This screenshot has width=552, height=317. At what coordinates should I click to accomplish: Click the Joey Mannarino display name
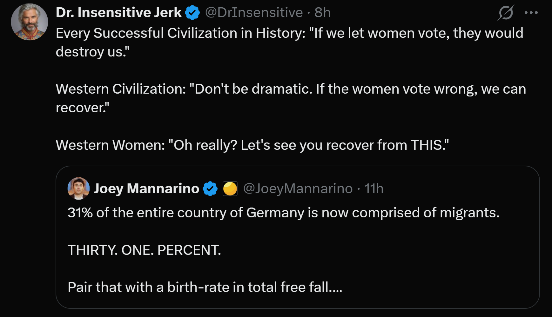tap(146, 188)
